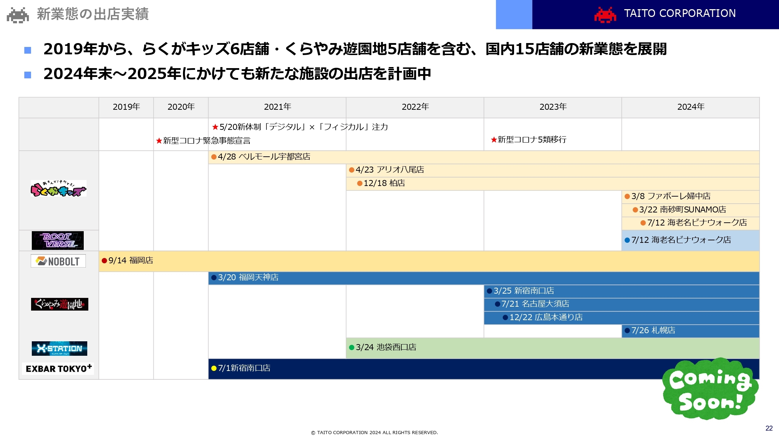779x438 pixels.
Task: Click the page number 22
Action: 769,428
